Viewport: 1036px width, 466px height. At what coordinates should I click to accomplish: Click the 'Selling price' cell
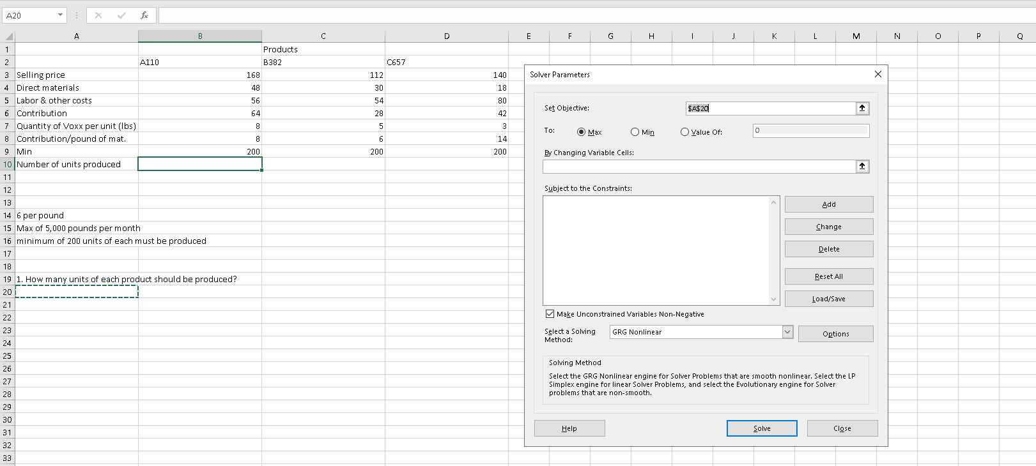coord(77,75)
